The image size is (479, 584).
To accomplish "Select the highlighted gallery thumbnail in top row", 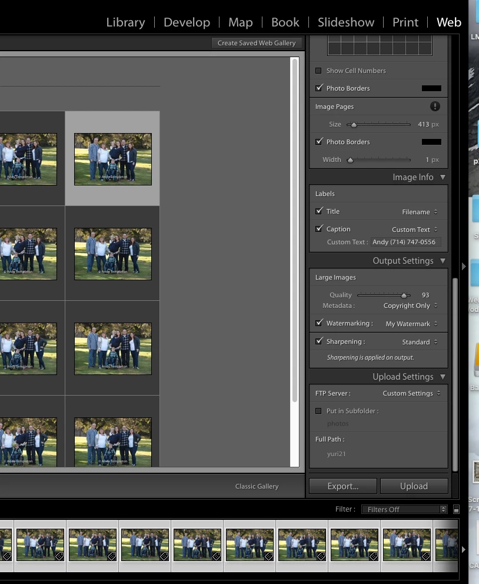I will coord(113,159).
